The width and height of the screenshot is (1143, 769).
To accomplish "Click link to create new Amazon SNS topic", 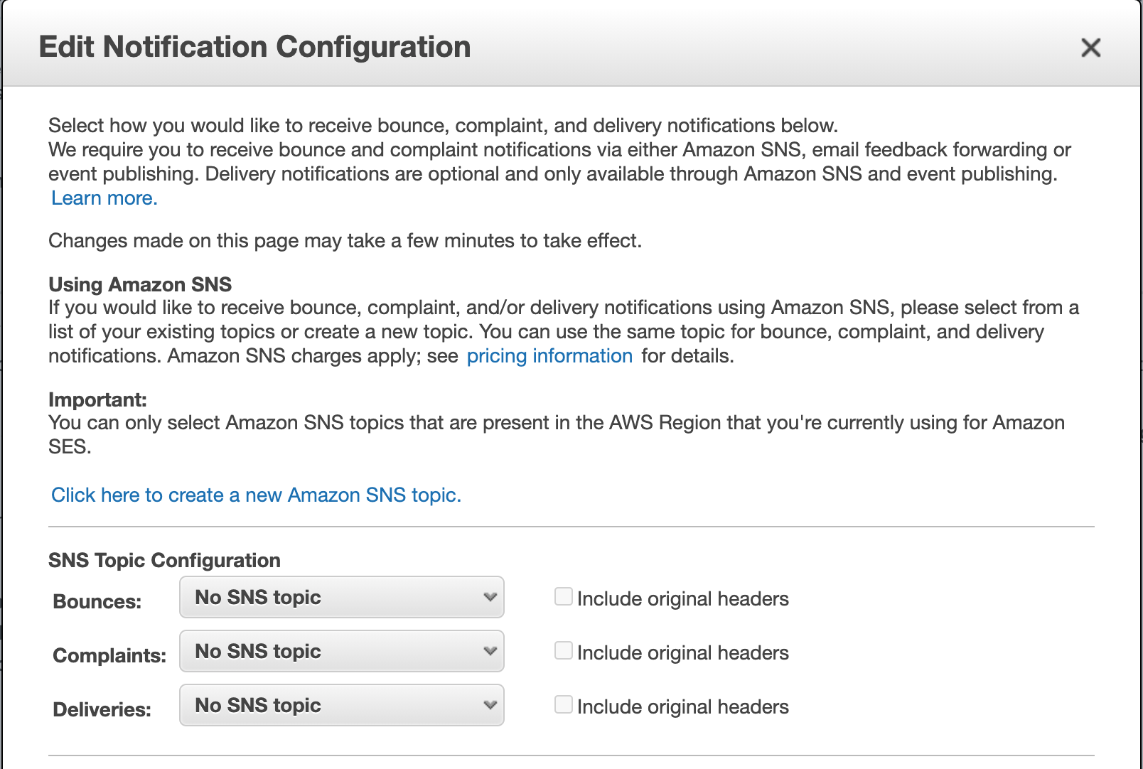I will [256, 495].
